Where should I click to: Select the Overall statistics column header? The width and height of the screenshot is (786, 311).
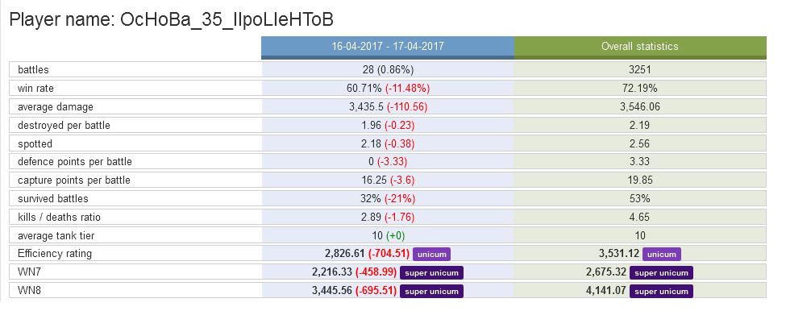[640, 47]
